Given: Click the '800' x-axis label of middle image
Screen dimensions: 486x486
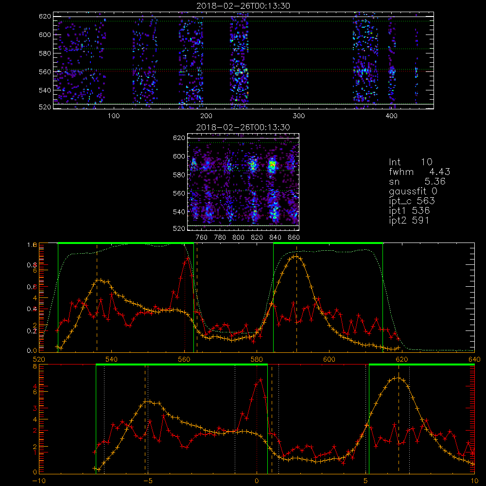Looking at the screenshot, I should (x=238, y=238).
